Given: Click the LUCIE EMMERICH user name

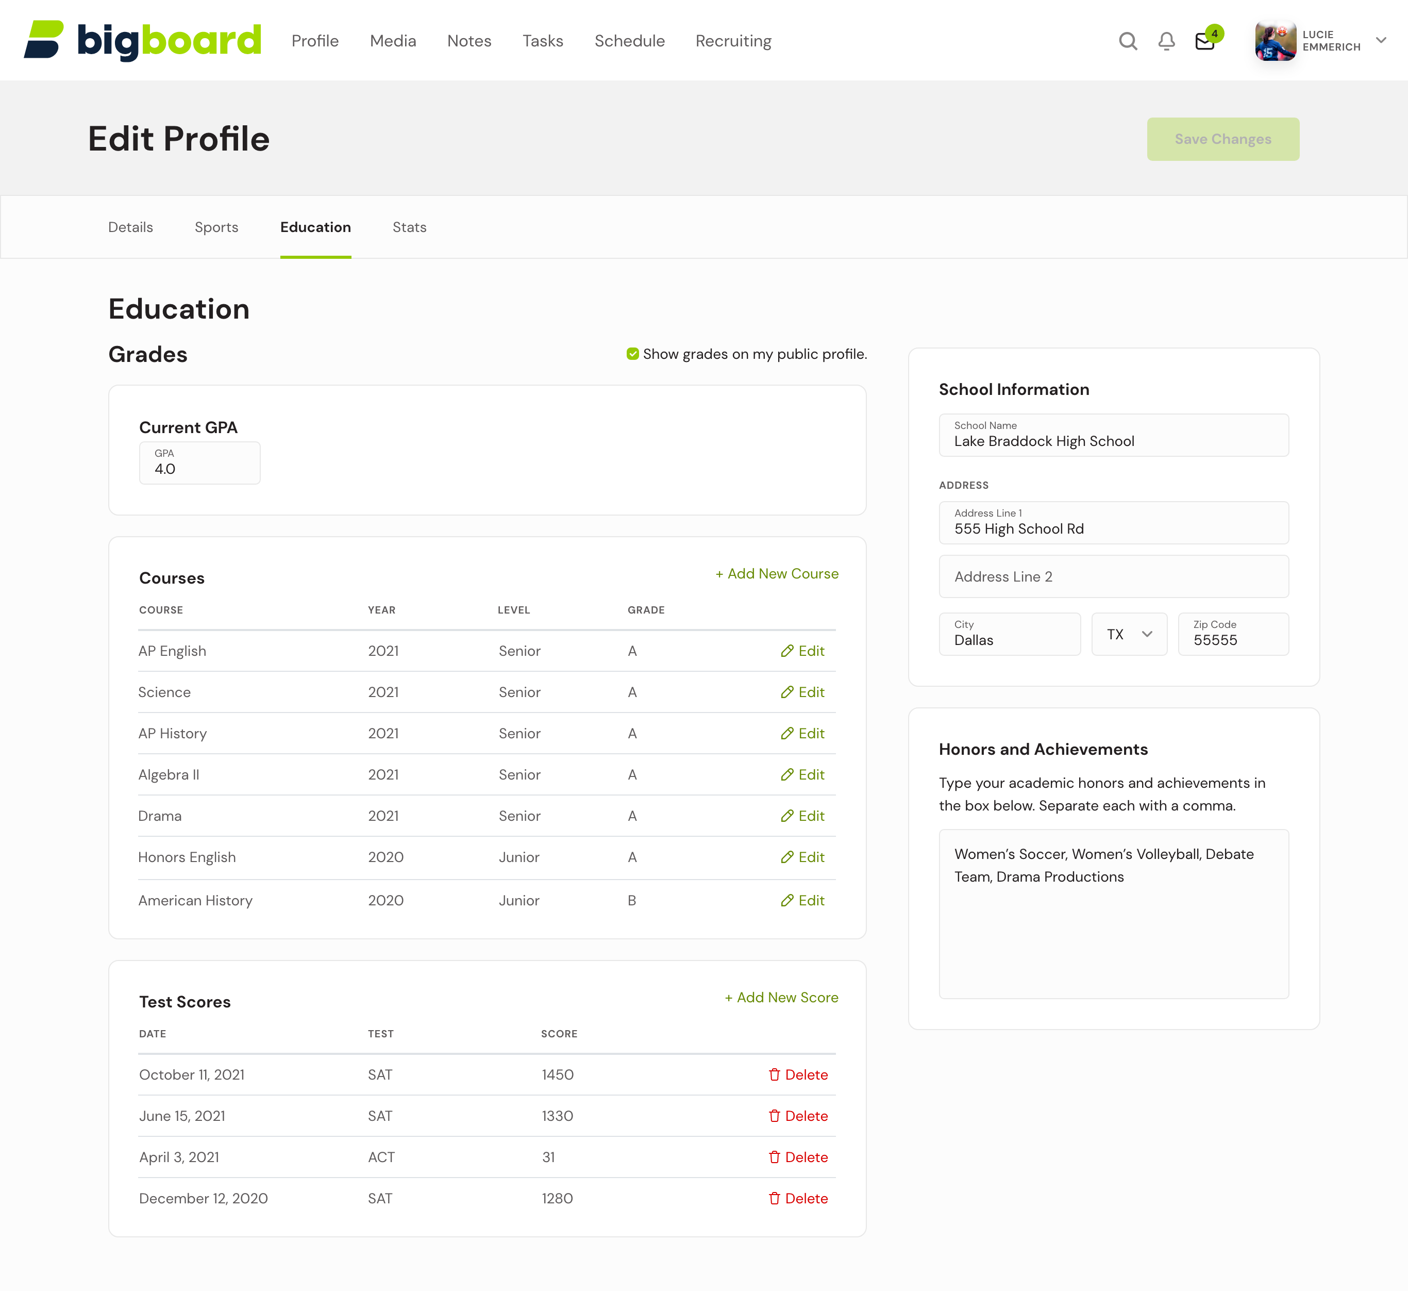Looking at the screenshot, I should 1331,41.
